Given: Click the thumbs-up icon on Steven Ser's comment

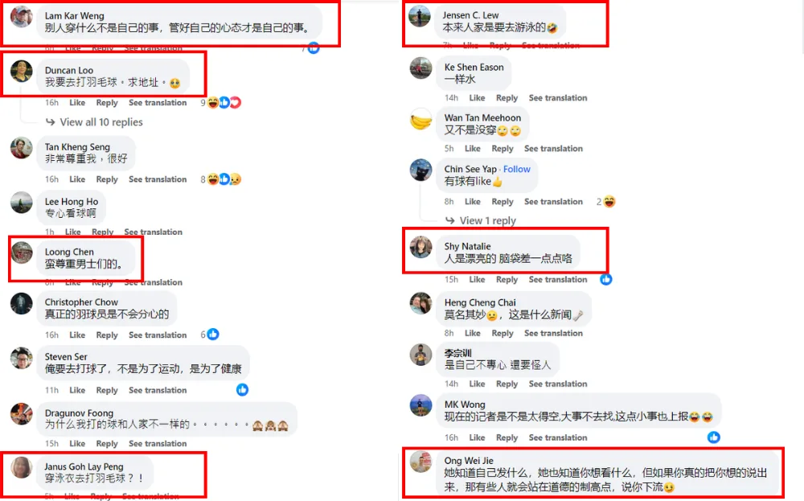Looking at the screenshot, I should point(243,390).
